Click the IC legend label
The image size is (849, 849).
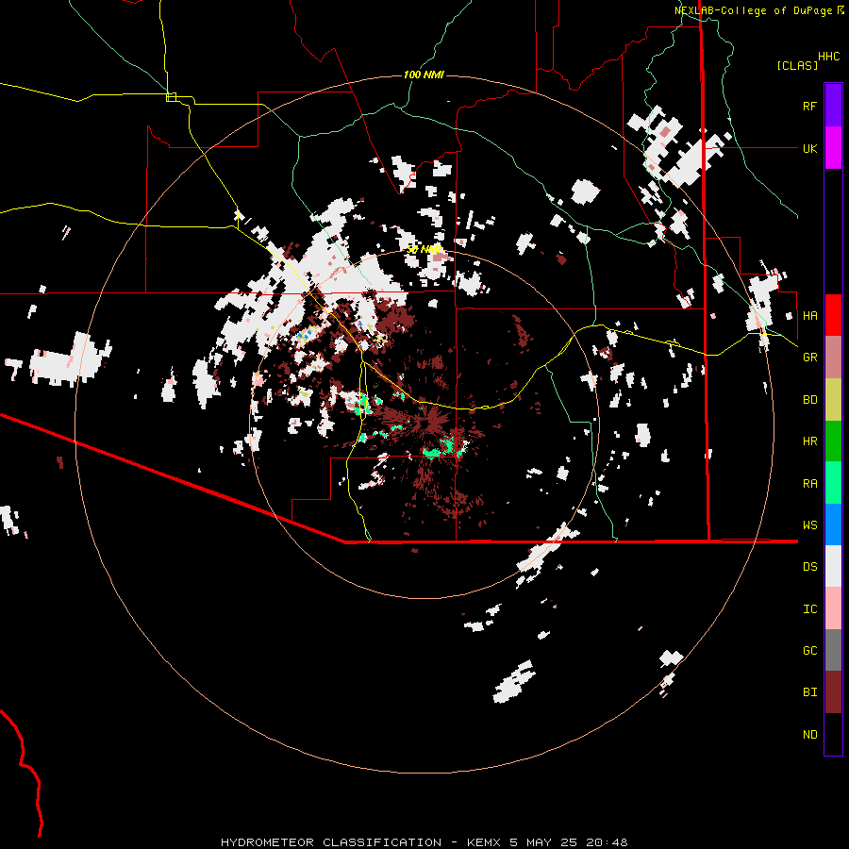pos(809,609)
